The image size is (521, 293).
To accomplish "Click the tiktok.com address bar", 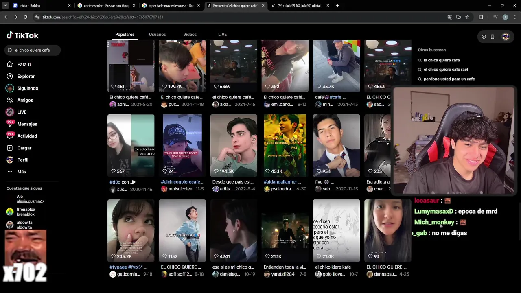I will pos(240,17).
